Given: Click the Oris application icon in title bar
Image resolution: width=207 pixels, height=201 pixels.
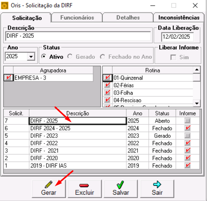Looking at the screenshot, I should (x=4, y=6).
